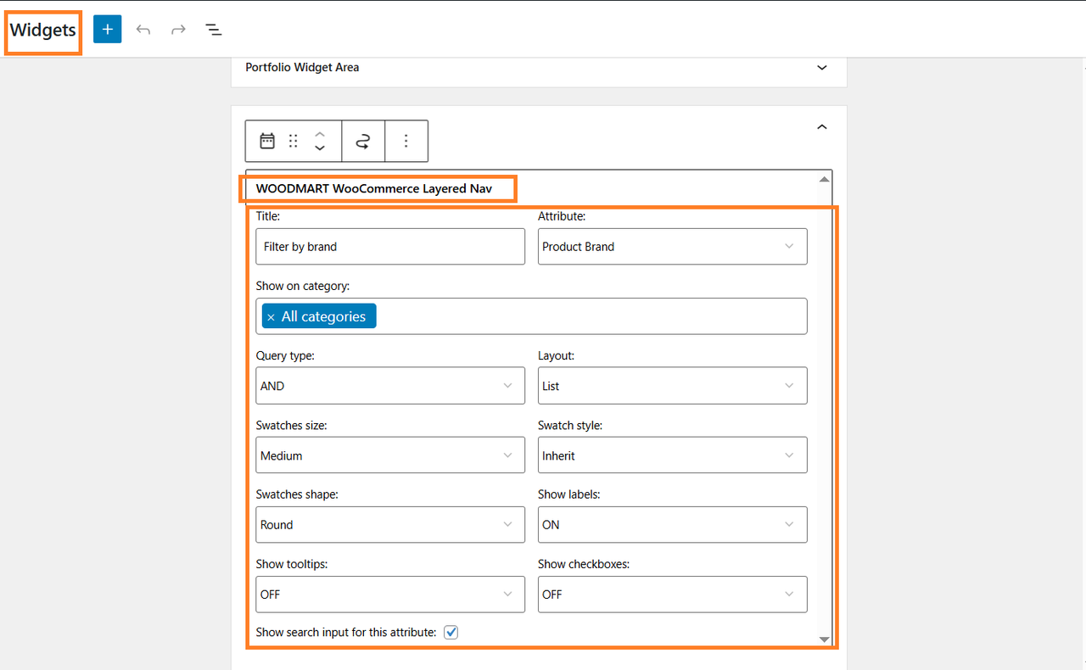
Task: Move widget down with the down chevron
Action: click(320, 148)
